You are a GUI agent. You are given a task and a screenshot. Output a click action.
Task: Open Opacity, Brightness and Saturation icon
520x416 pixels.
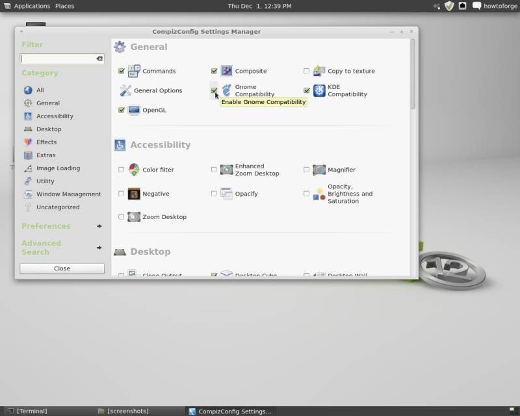[319, 194]
